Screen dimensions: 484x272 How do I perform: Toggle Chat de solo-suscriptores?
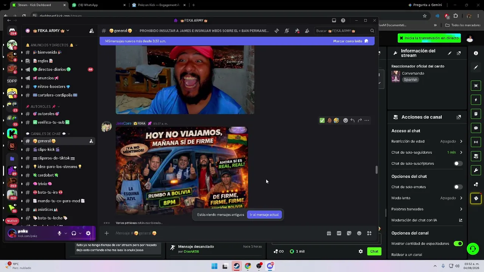pos(458,164)
